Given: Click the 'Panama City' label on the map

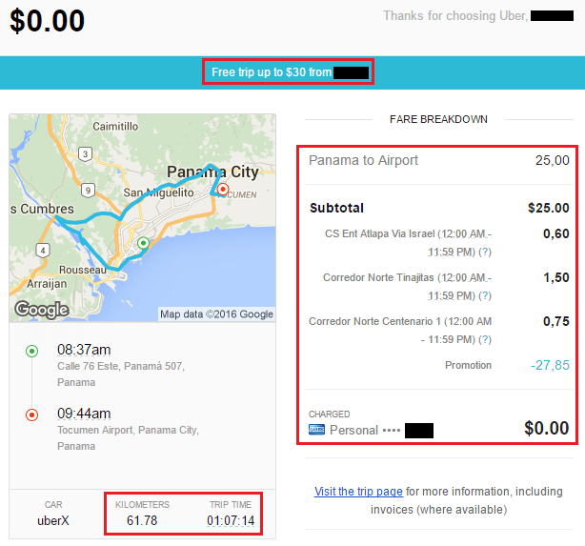Looking at the screenshot, I should [212, 172].
